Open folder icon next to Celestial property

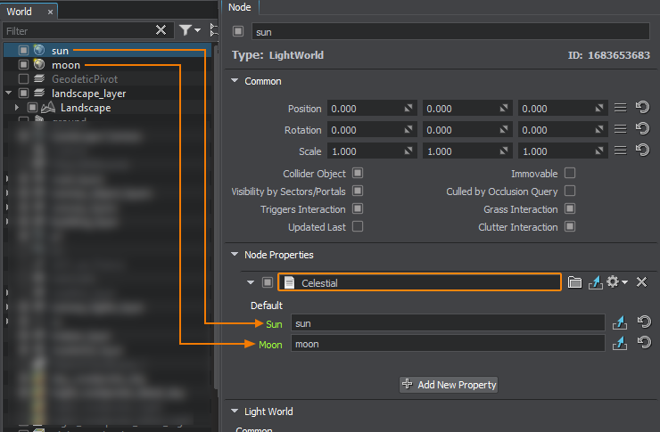coord(575,282)
